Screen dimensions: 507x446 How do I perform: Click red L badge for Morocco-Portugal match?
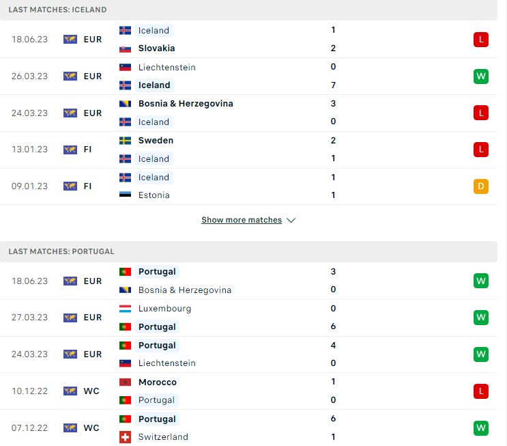tap(481, 391)
